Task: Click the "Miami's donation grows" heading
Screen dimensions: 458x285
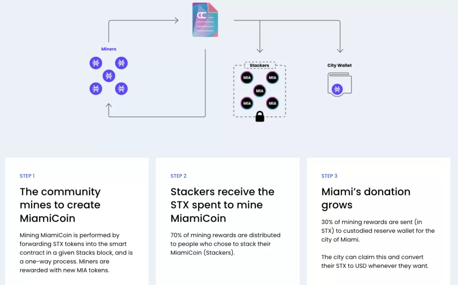Action: click(x=366, y=198)
